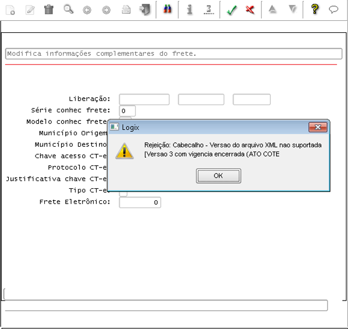Click the warning triangle icon in dialog
Screen dimensions: 348x329
(x=125, y=151)
